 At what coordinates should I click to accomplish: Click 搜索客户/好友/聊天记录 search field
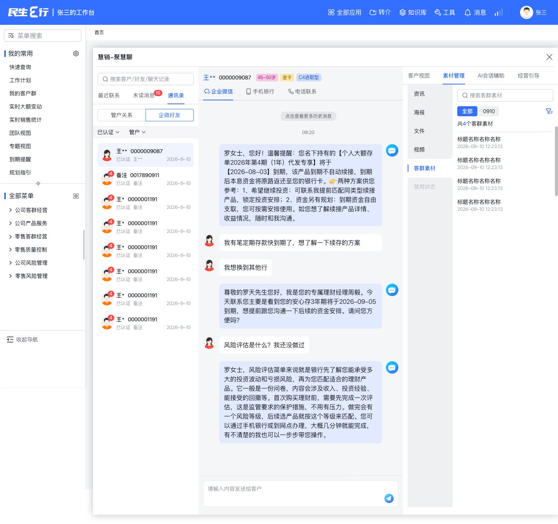[x=146, y=79]
